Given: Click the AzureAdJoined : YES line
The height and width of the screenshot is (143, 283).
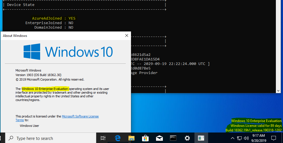Looking at the screenshot, I should [x=54, y=18].
